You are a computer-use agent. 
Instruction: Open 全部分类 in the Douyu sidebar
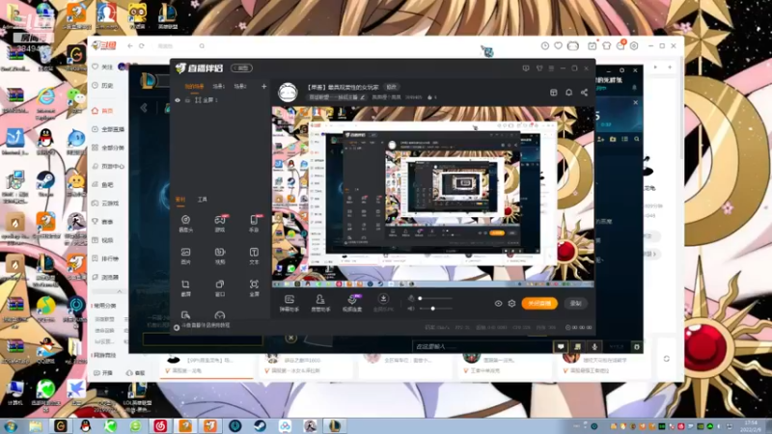(108, 148)
